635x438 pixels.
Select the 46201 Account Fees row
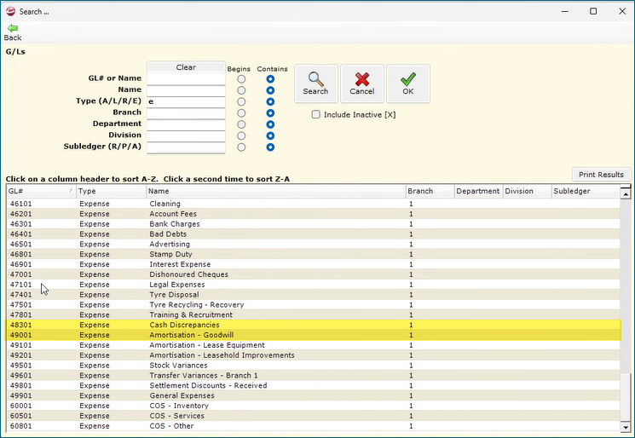(x=314, y=214)
